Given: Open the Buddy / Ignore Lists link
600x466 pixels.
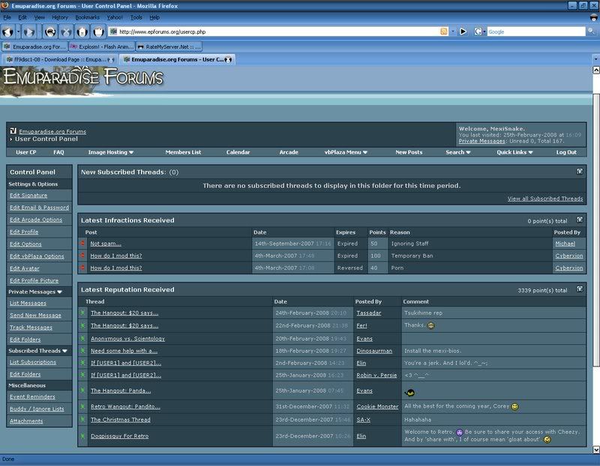Looking at the screenshot, I should [x=37, y=409].
